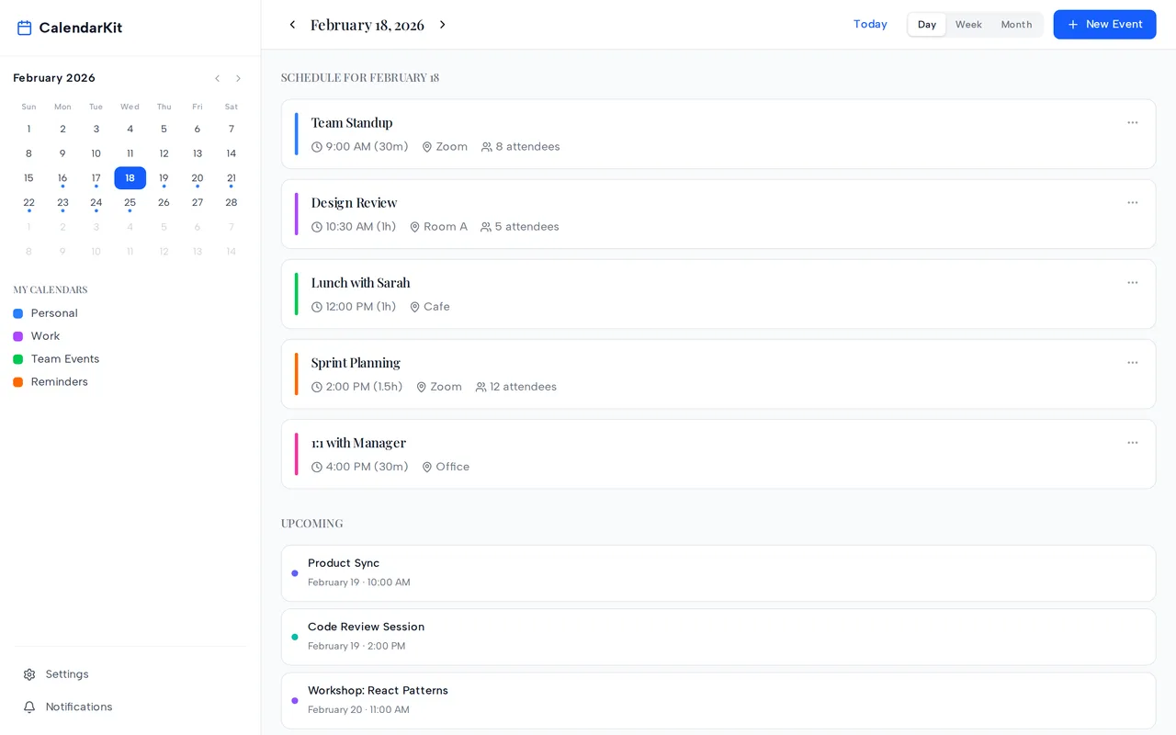The image size is (1176, 735).
Task: Click 9:00 AM (30m) time text
Action: click(367, 147)
